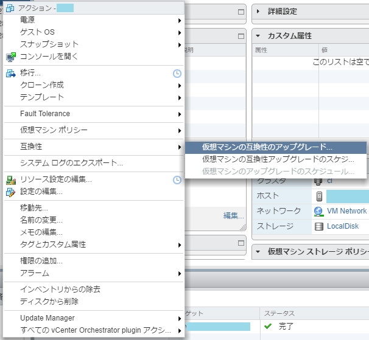Click the VM Network link

346,211
